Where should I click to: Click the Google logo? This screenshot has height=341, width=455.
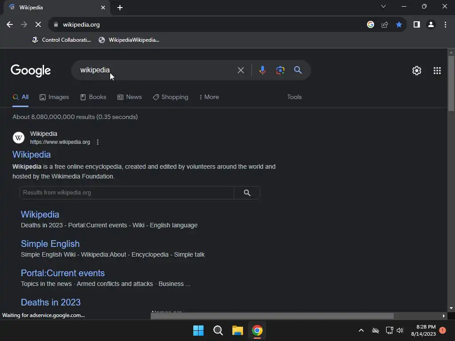(x=31, y=71)
